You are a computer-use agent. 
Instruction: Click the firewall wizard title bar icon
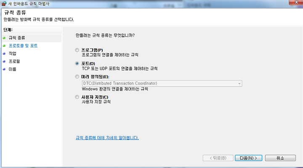4,3
